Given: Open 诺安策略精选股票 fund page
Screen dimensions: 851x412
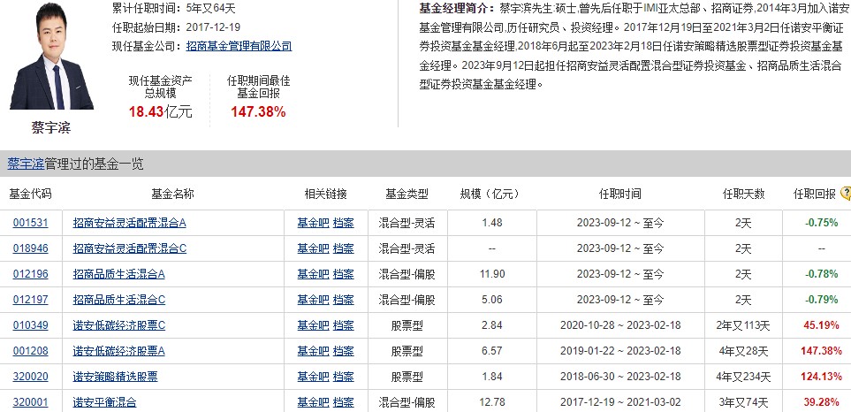Looking at the screenshot, I should [115, 377].
